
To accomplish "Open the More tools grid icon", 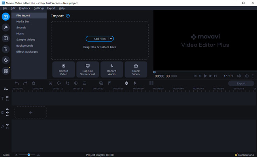I will (6, 71).
